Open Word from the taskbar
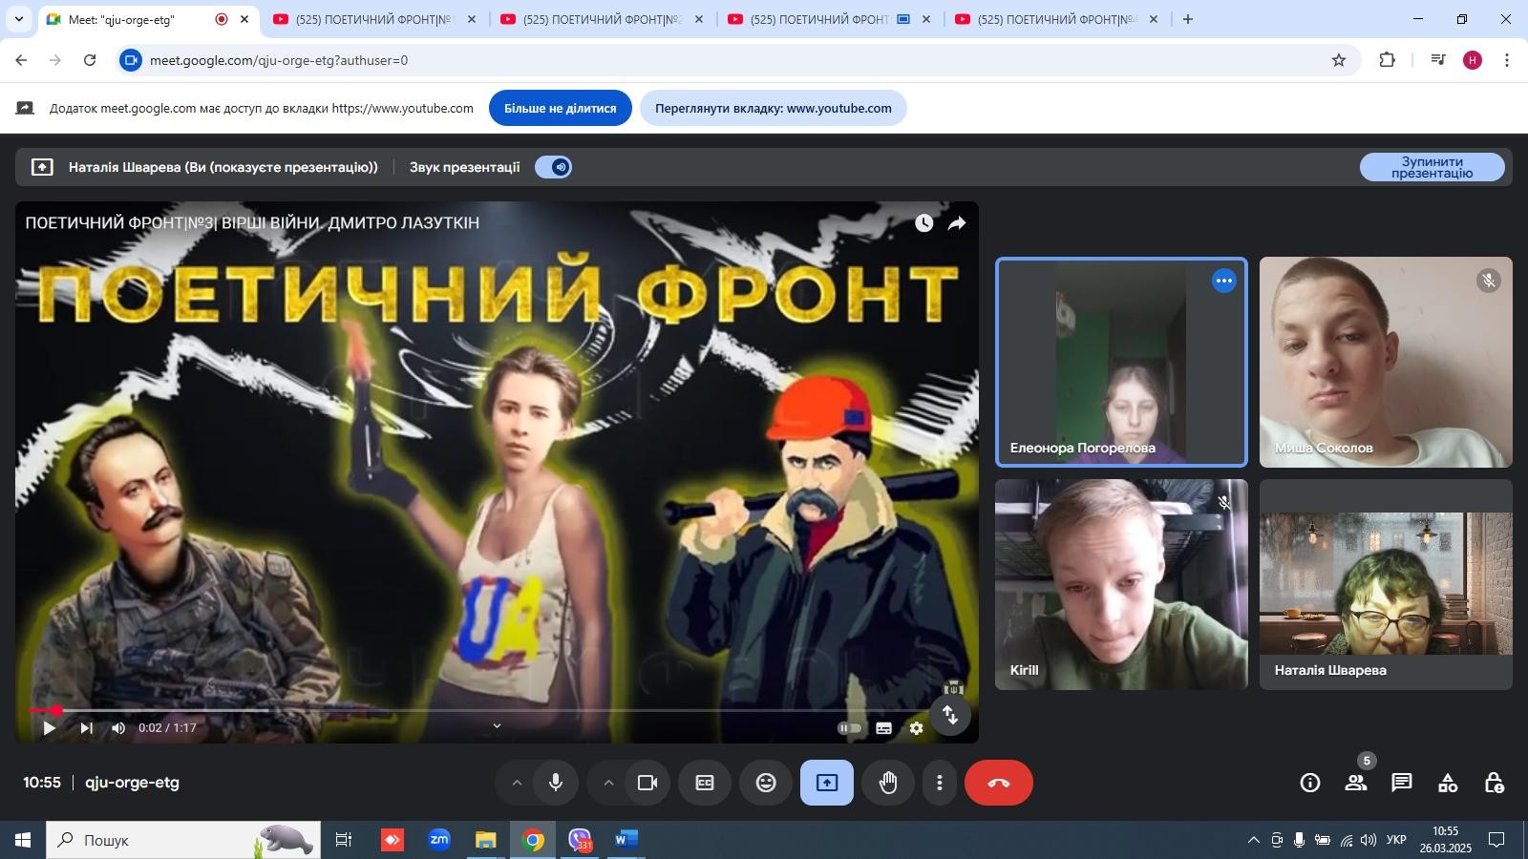1528x859 pixels. [x=626, y=840]
